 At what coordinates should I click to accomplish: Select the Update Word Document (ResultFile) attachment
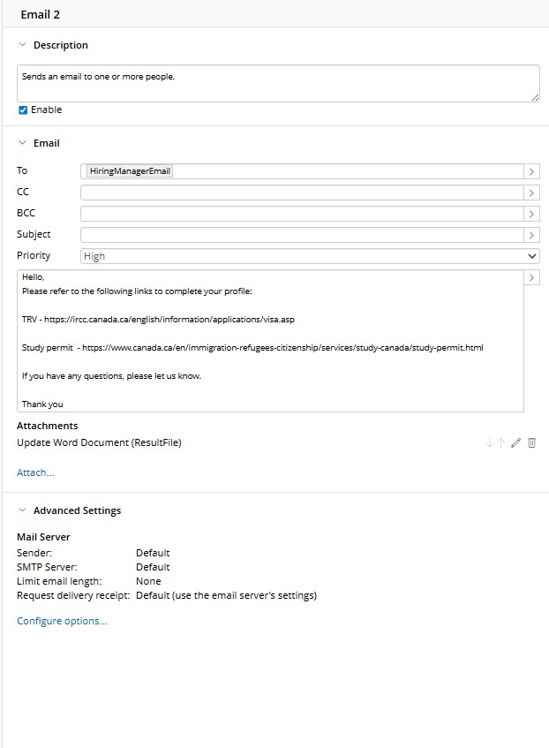click(99, 442)
